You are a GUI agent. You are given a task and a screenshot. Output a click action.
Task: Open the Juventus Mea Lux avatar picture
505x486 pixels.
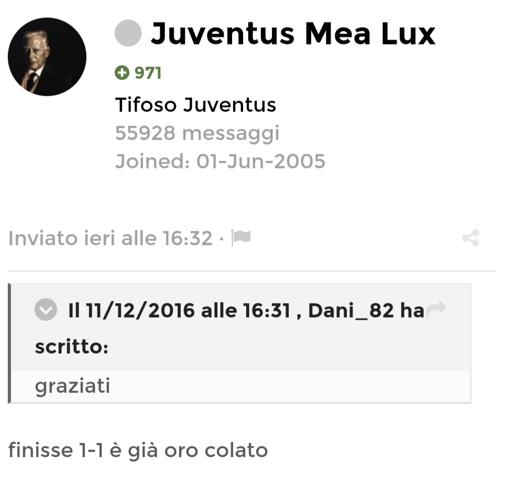click(47, 57)
